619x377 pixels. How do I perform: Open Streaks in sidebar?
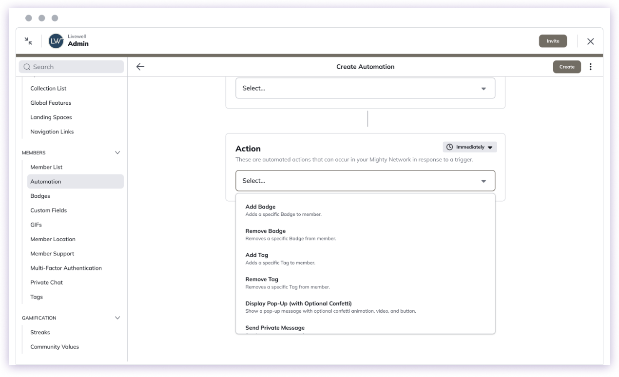(x=40, y=332)
